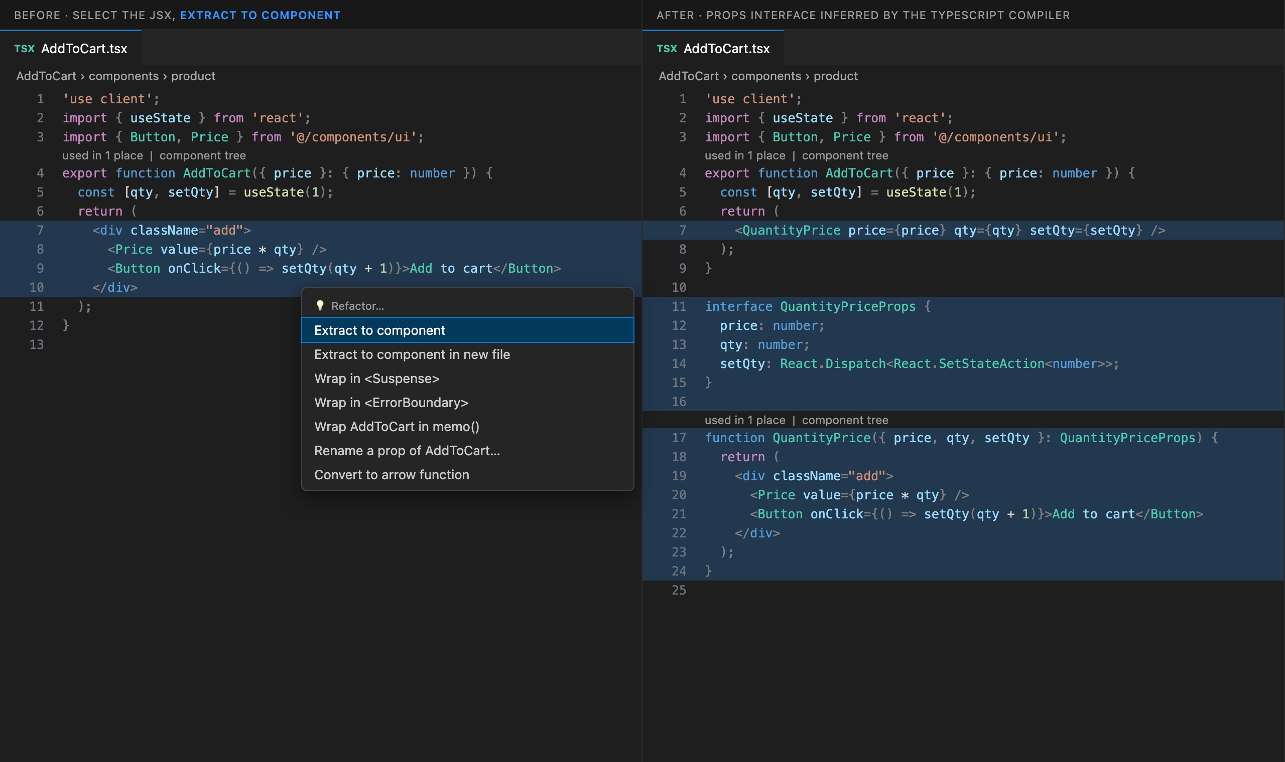This screenshot has height=762, width=1285.
Task: Choose 'Extract to component' from the refactor menu
Action: [467, 330]
